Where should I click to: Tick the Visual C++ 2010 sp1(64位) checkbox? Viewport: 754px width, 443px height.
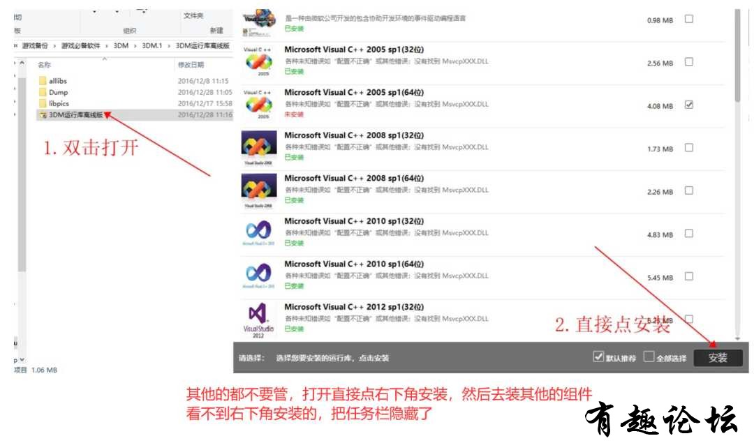tap(689, 276)
